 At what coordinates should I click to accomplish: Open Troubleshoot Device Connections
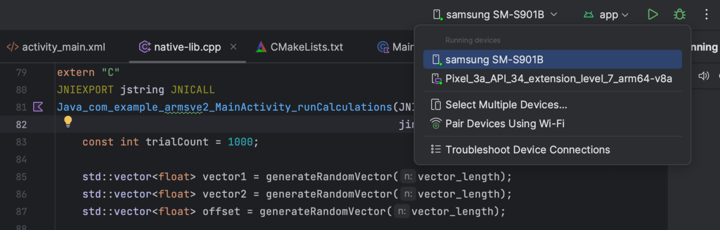point(527,150)
